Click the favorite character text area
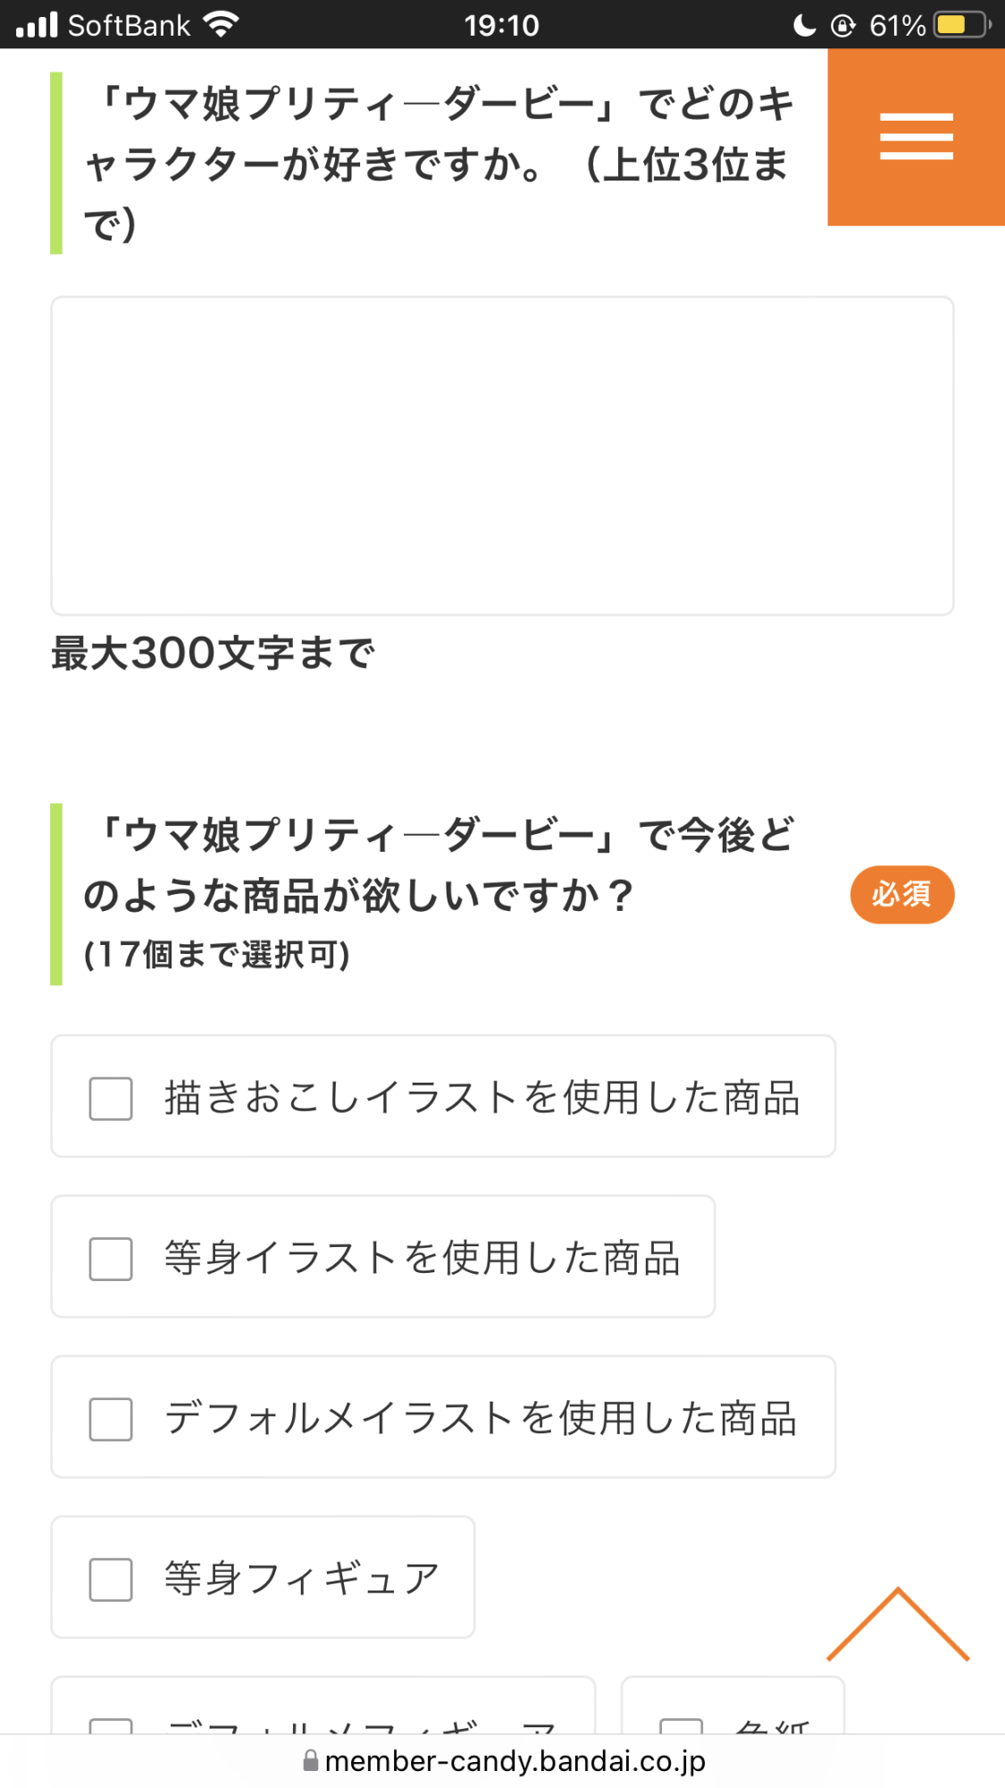 (x=502, y=456)
